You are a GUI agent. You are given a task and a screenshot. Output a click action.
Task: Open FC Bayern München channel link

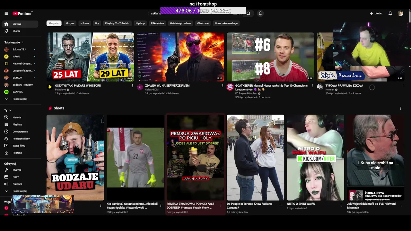pos(247,94)
